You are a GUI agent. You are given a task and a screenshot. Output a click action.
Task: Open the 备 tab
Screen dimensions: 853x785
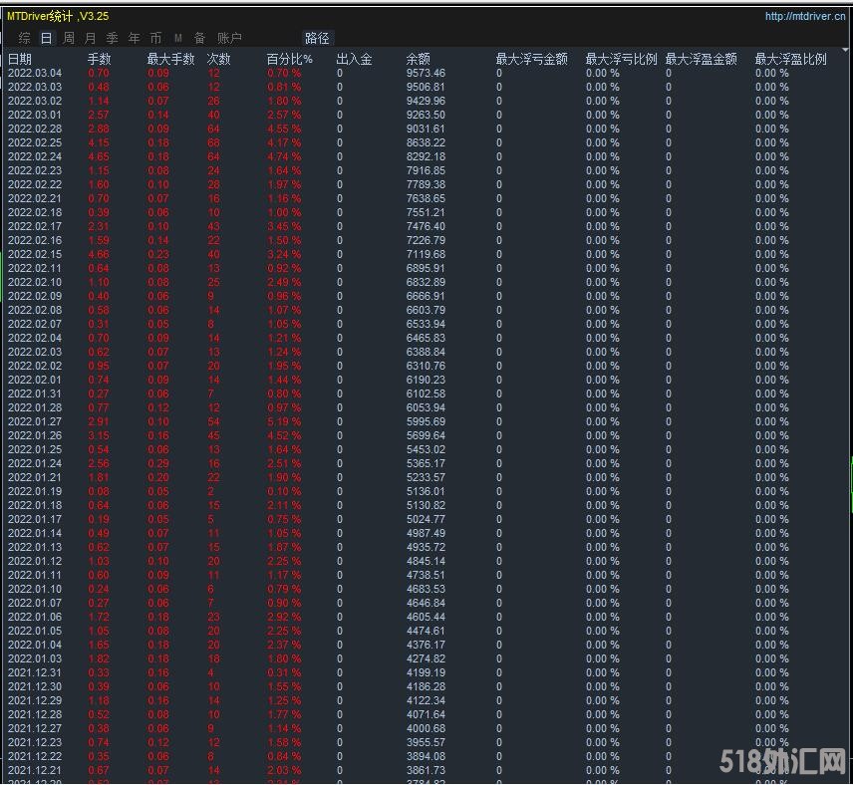[200, 38]
